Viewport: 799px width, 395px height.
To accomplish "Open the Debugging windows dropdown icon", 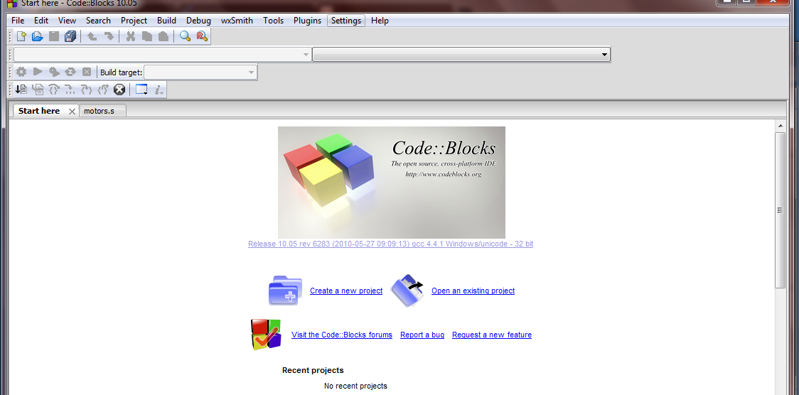I will click(x=141, y=90).
